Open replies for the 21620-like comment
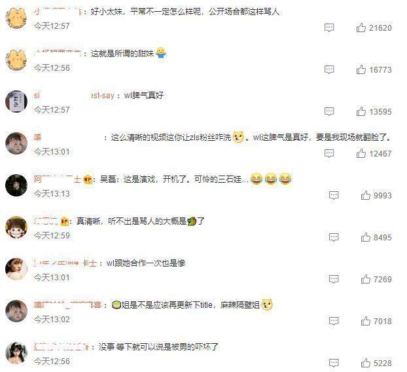 (x=329, y=28)
